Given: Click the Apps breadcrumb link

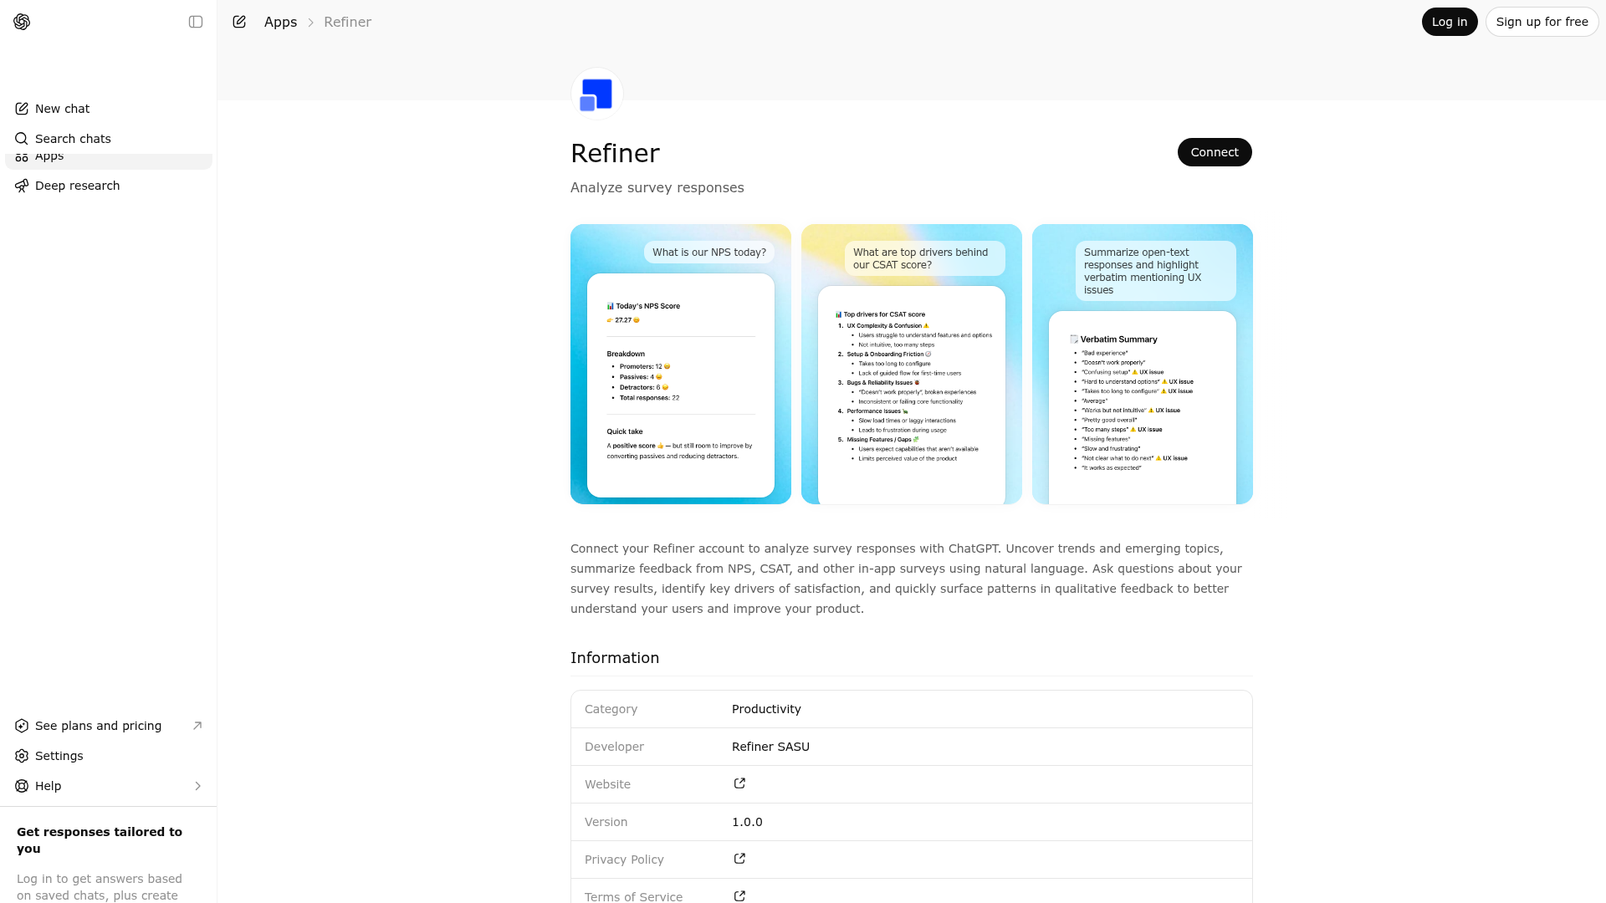Looking at the screenshot, I should click(280, 22).
